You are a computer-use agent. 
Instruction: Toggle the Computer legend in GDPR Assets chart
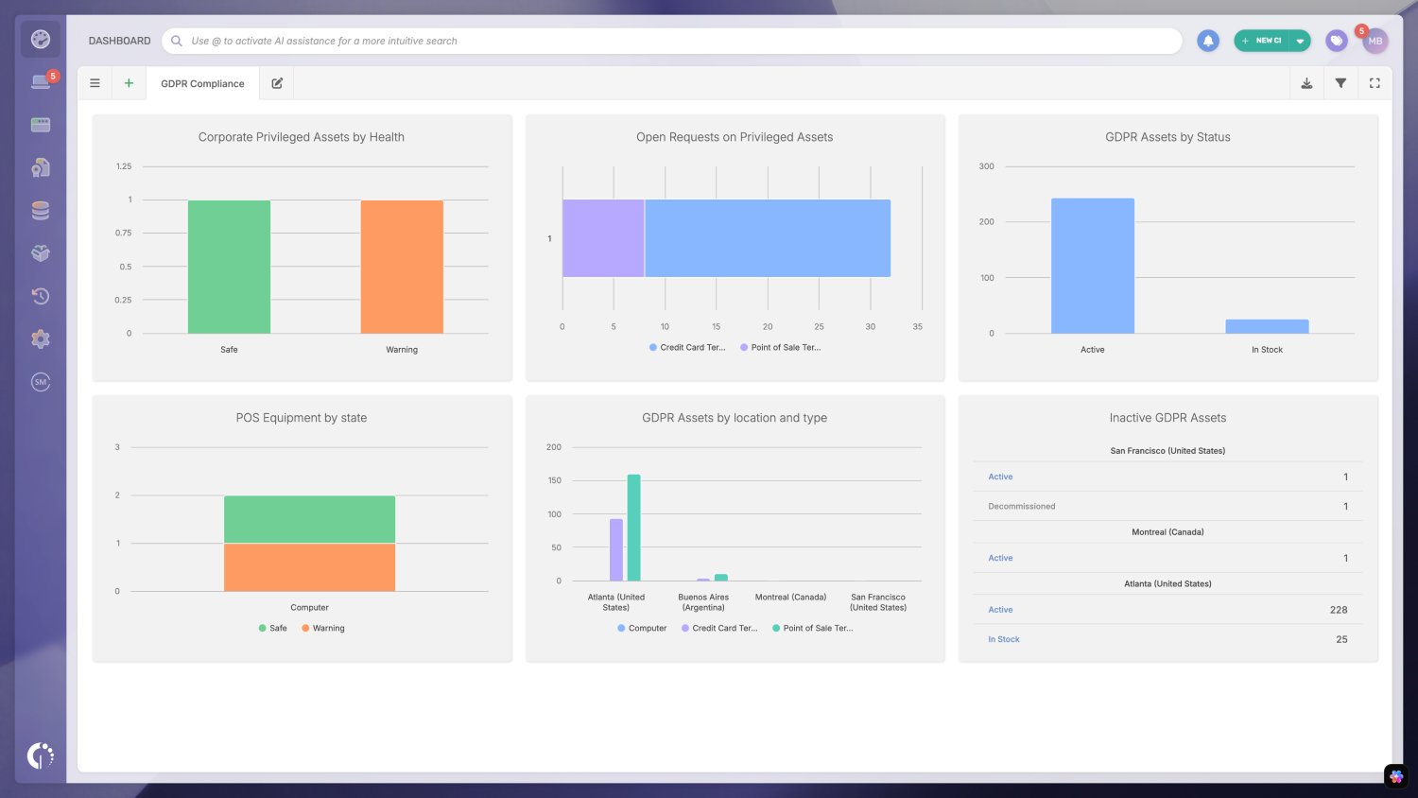point(641,628)
